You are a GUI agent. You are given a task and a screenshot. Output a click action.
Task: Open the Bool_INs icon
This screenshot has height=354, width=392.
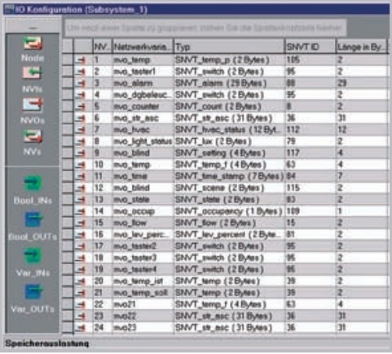pyautogui.click(x=33, y=183)
